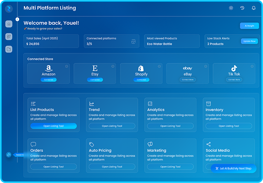Image resolution: width=263 pixels, height=183 pixels.
Task: Open the apps grid icon in sidebar
Action: (x=9, y=36)
